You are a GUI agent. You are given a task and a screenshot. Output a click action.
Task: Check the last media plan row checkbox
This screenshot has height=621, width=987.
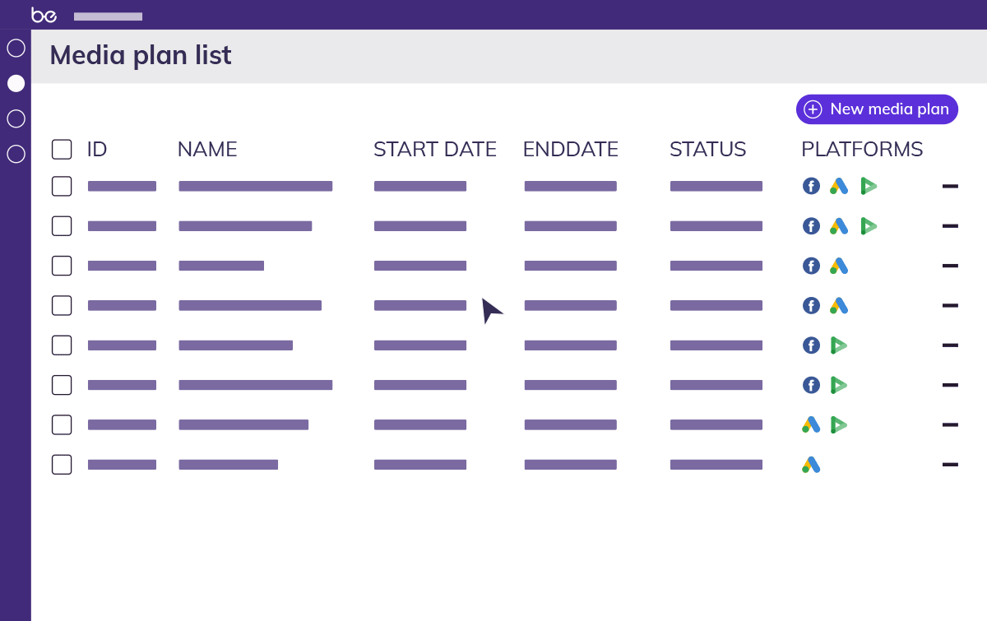point(62,465)
